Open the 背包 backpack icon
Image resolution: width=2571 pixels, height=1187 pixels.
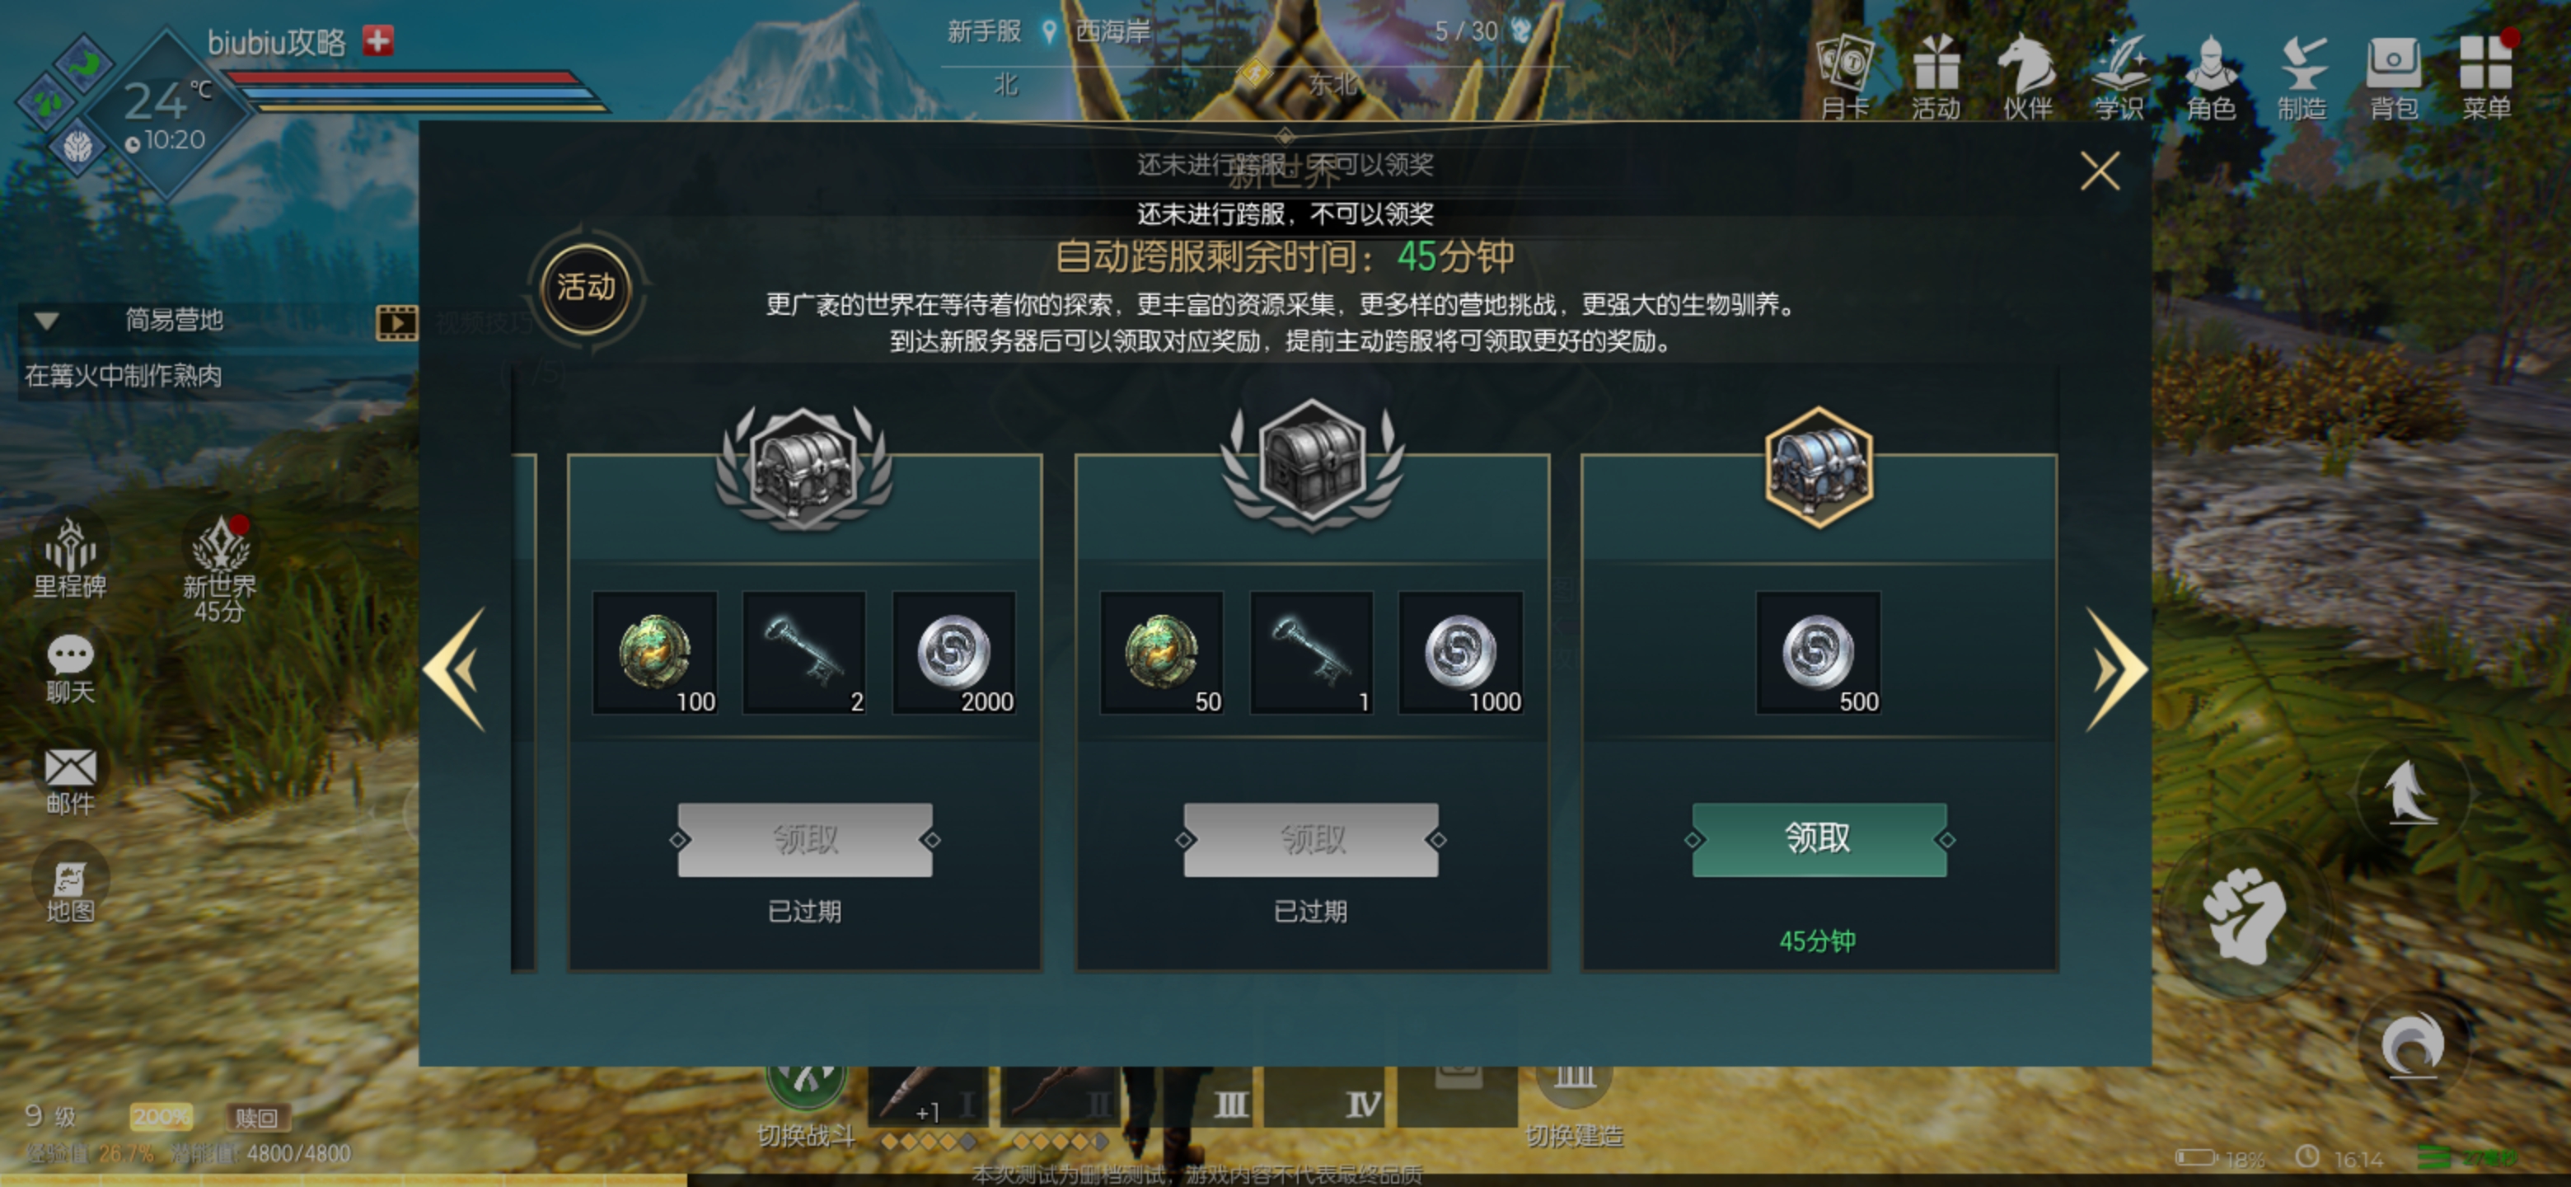[x=2393, y=77]
